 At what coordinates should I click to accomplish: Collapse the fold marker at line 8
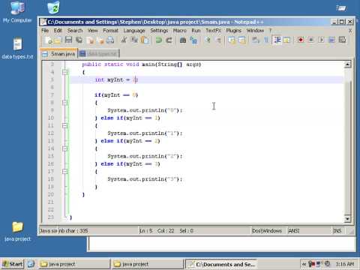coord(64,103)
